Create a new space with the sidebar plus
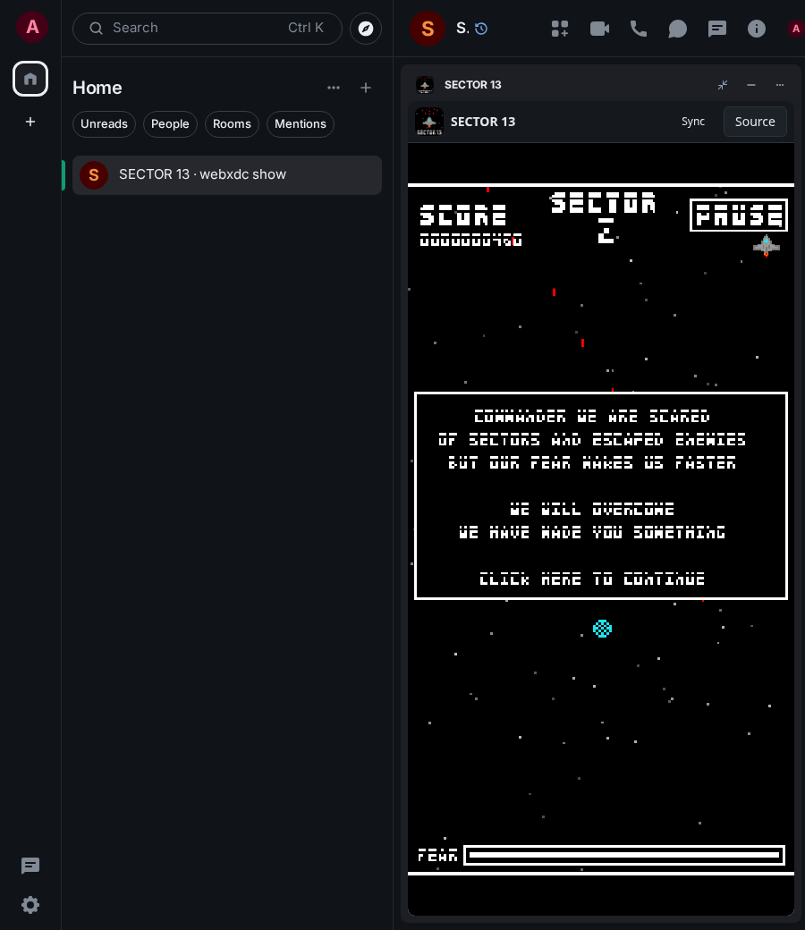This screenshot has height=930, width=805. pyautogui.click(x=30, y=122)
